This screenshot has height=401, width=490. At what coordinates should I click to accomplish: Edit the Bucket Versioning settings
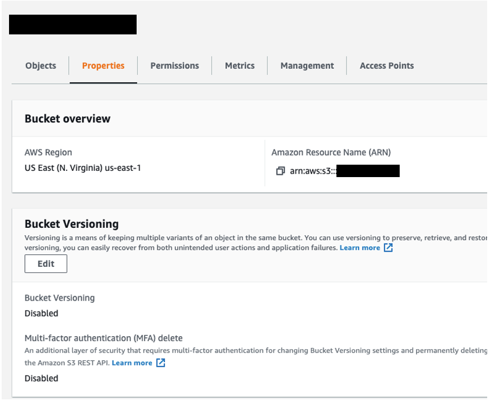46,263
